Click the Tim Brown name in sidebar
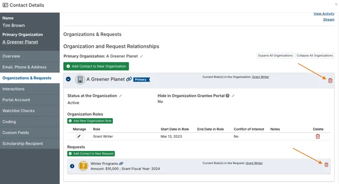The width and height of the screenshot is (339, 184). pos(14,26)
